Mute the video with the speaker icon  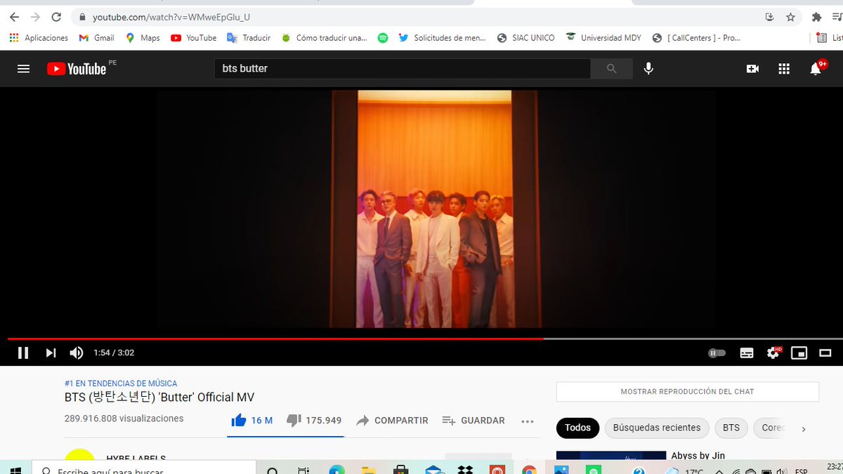76,353
